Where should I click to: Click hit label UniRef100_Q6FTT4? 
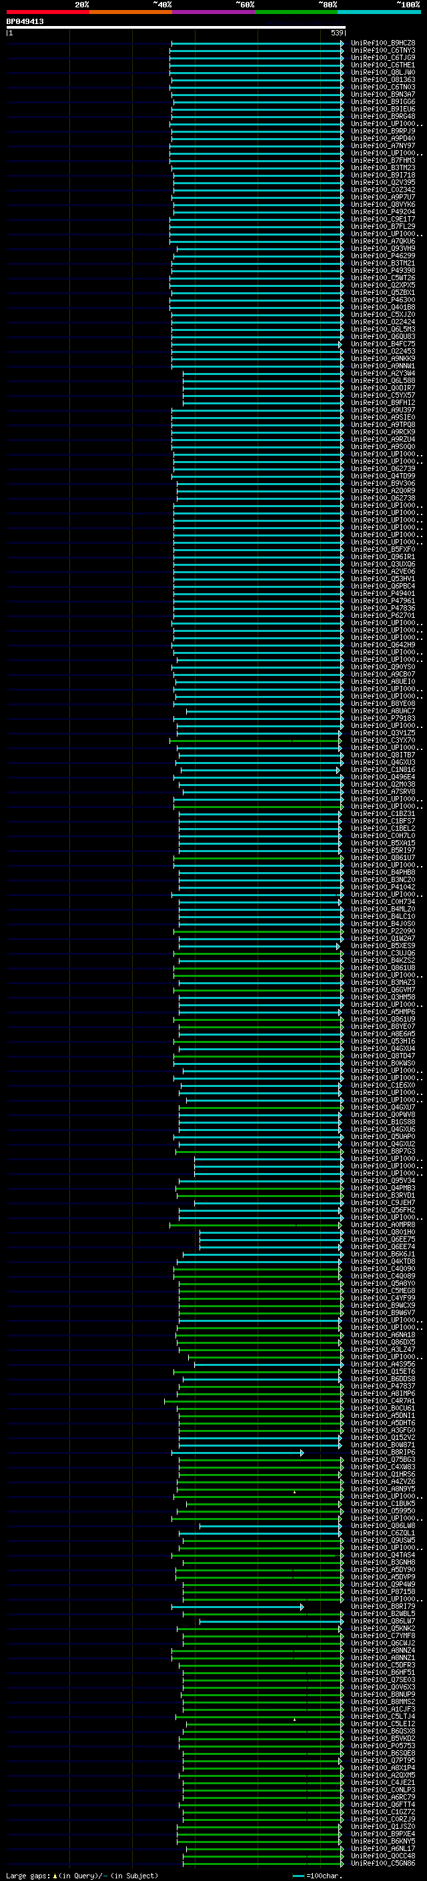(x=382, y=1804)
